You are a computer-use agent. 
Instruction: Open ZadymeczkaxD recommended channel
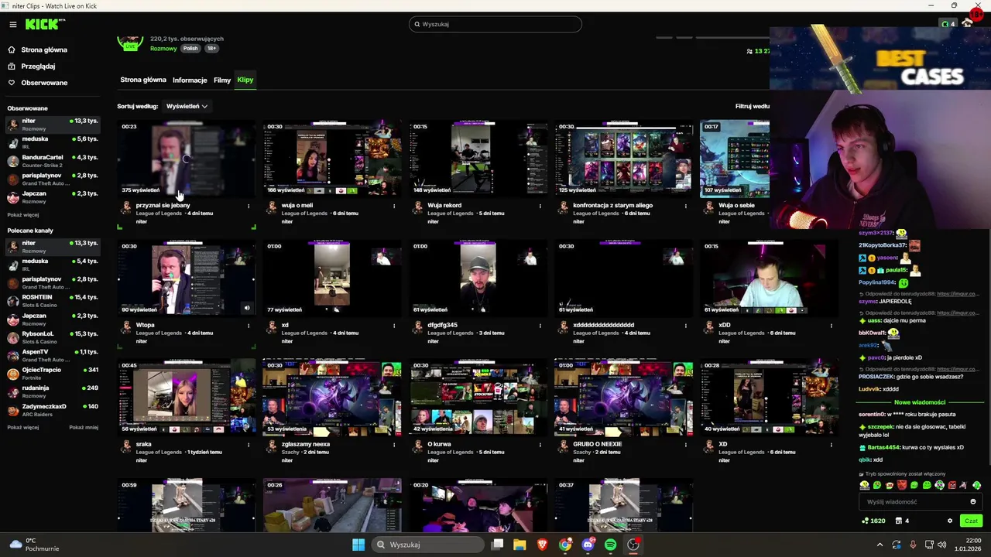click(x=53, y=409)
